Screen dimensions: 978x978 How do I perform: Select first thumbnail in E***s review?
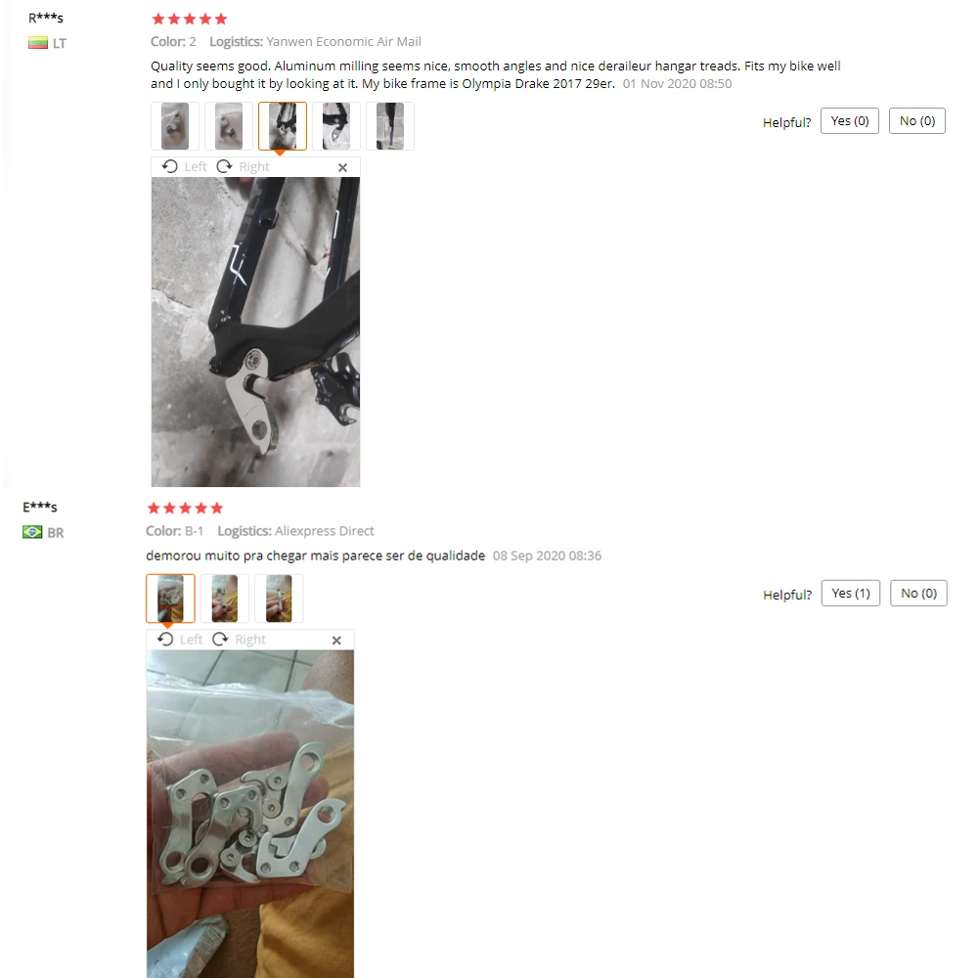[170, 599]
